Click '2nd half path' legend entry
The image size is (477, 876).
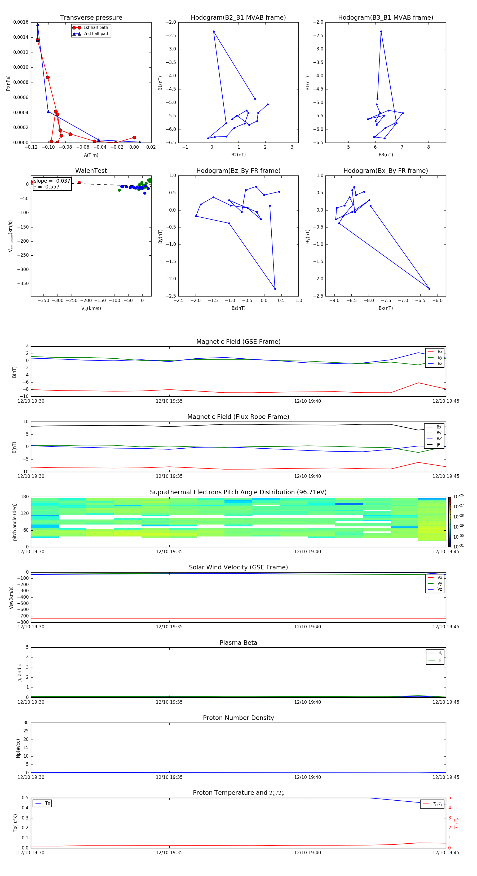pyautogui.click(x=91, y=34)
